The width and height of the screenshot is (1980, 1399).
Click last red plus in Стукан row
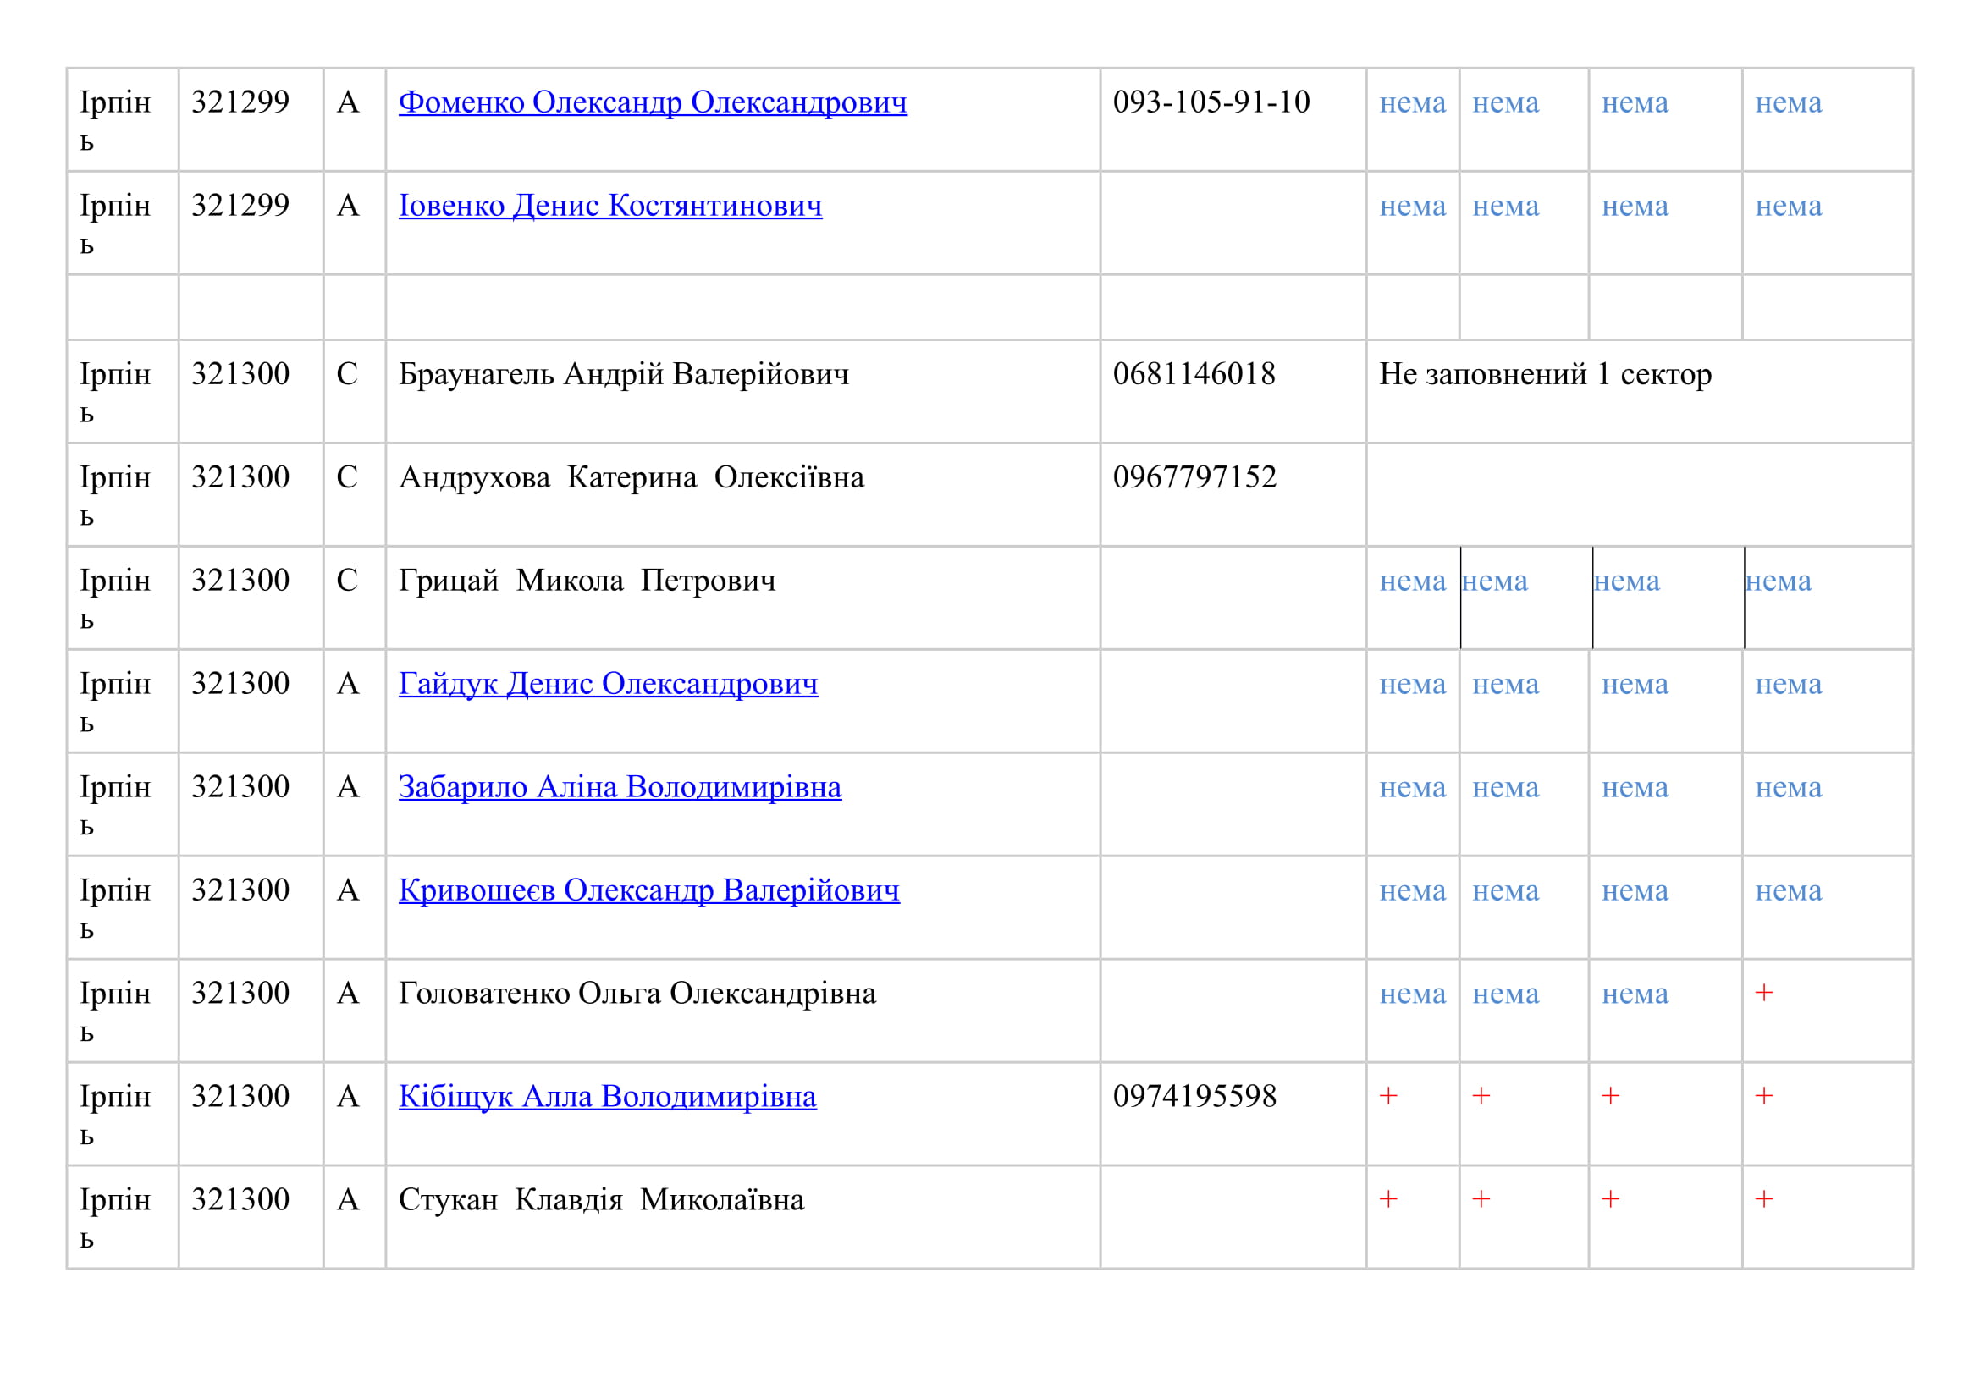[1763, 1199]
